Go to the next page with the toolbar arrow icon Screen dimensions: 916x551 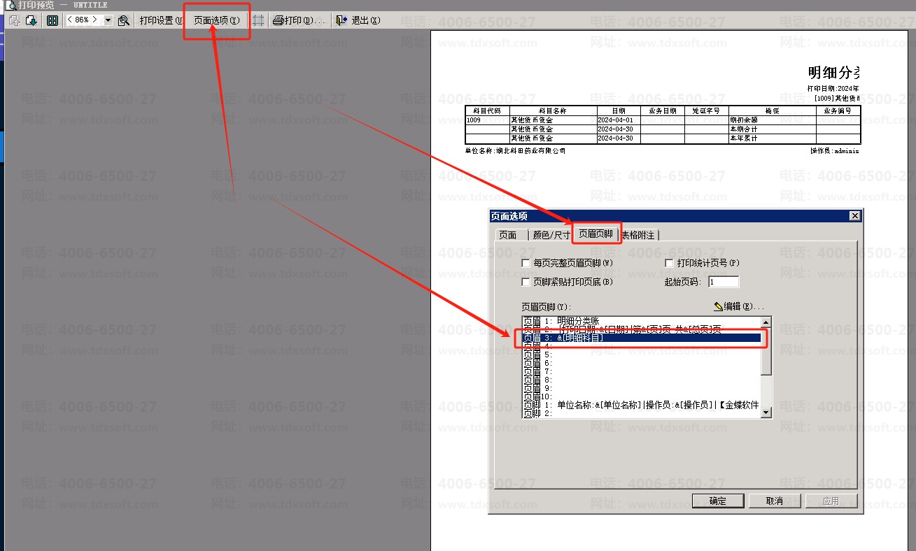(31, 20)
